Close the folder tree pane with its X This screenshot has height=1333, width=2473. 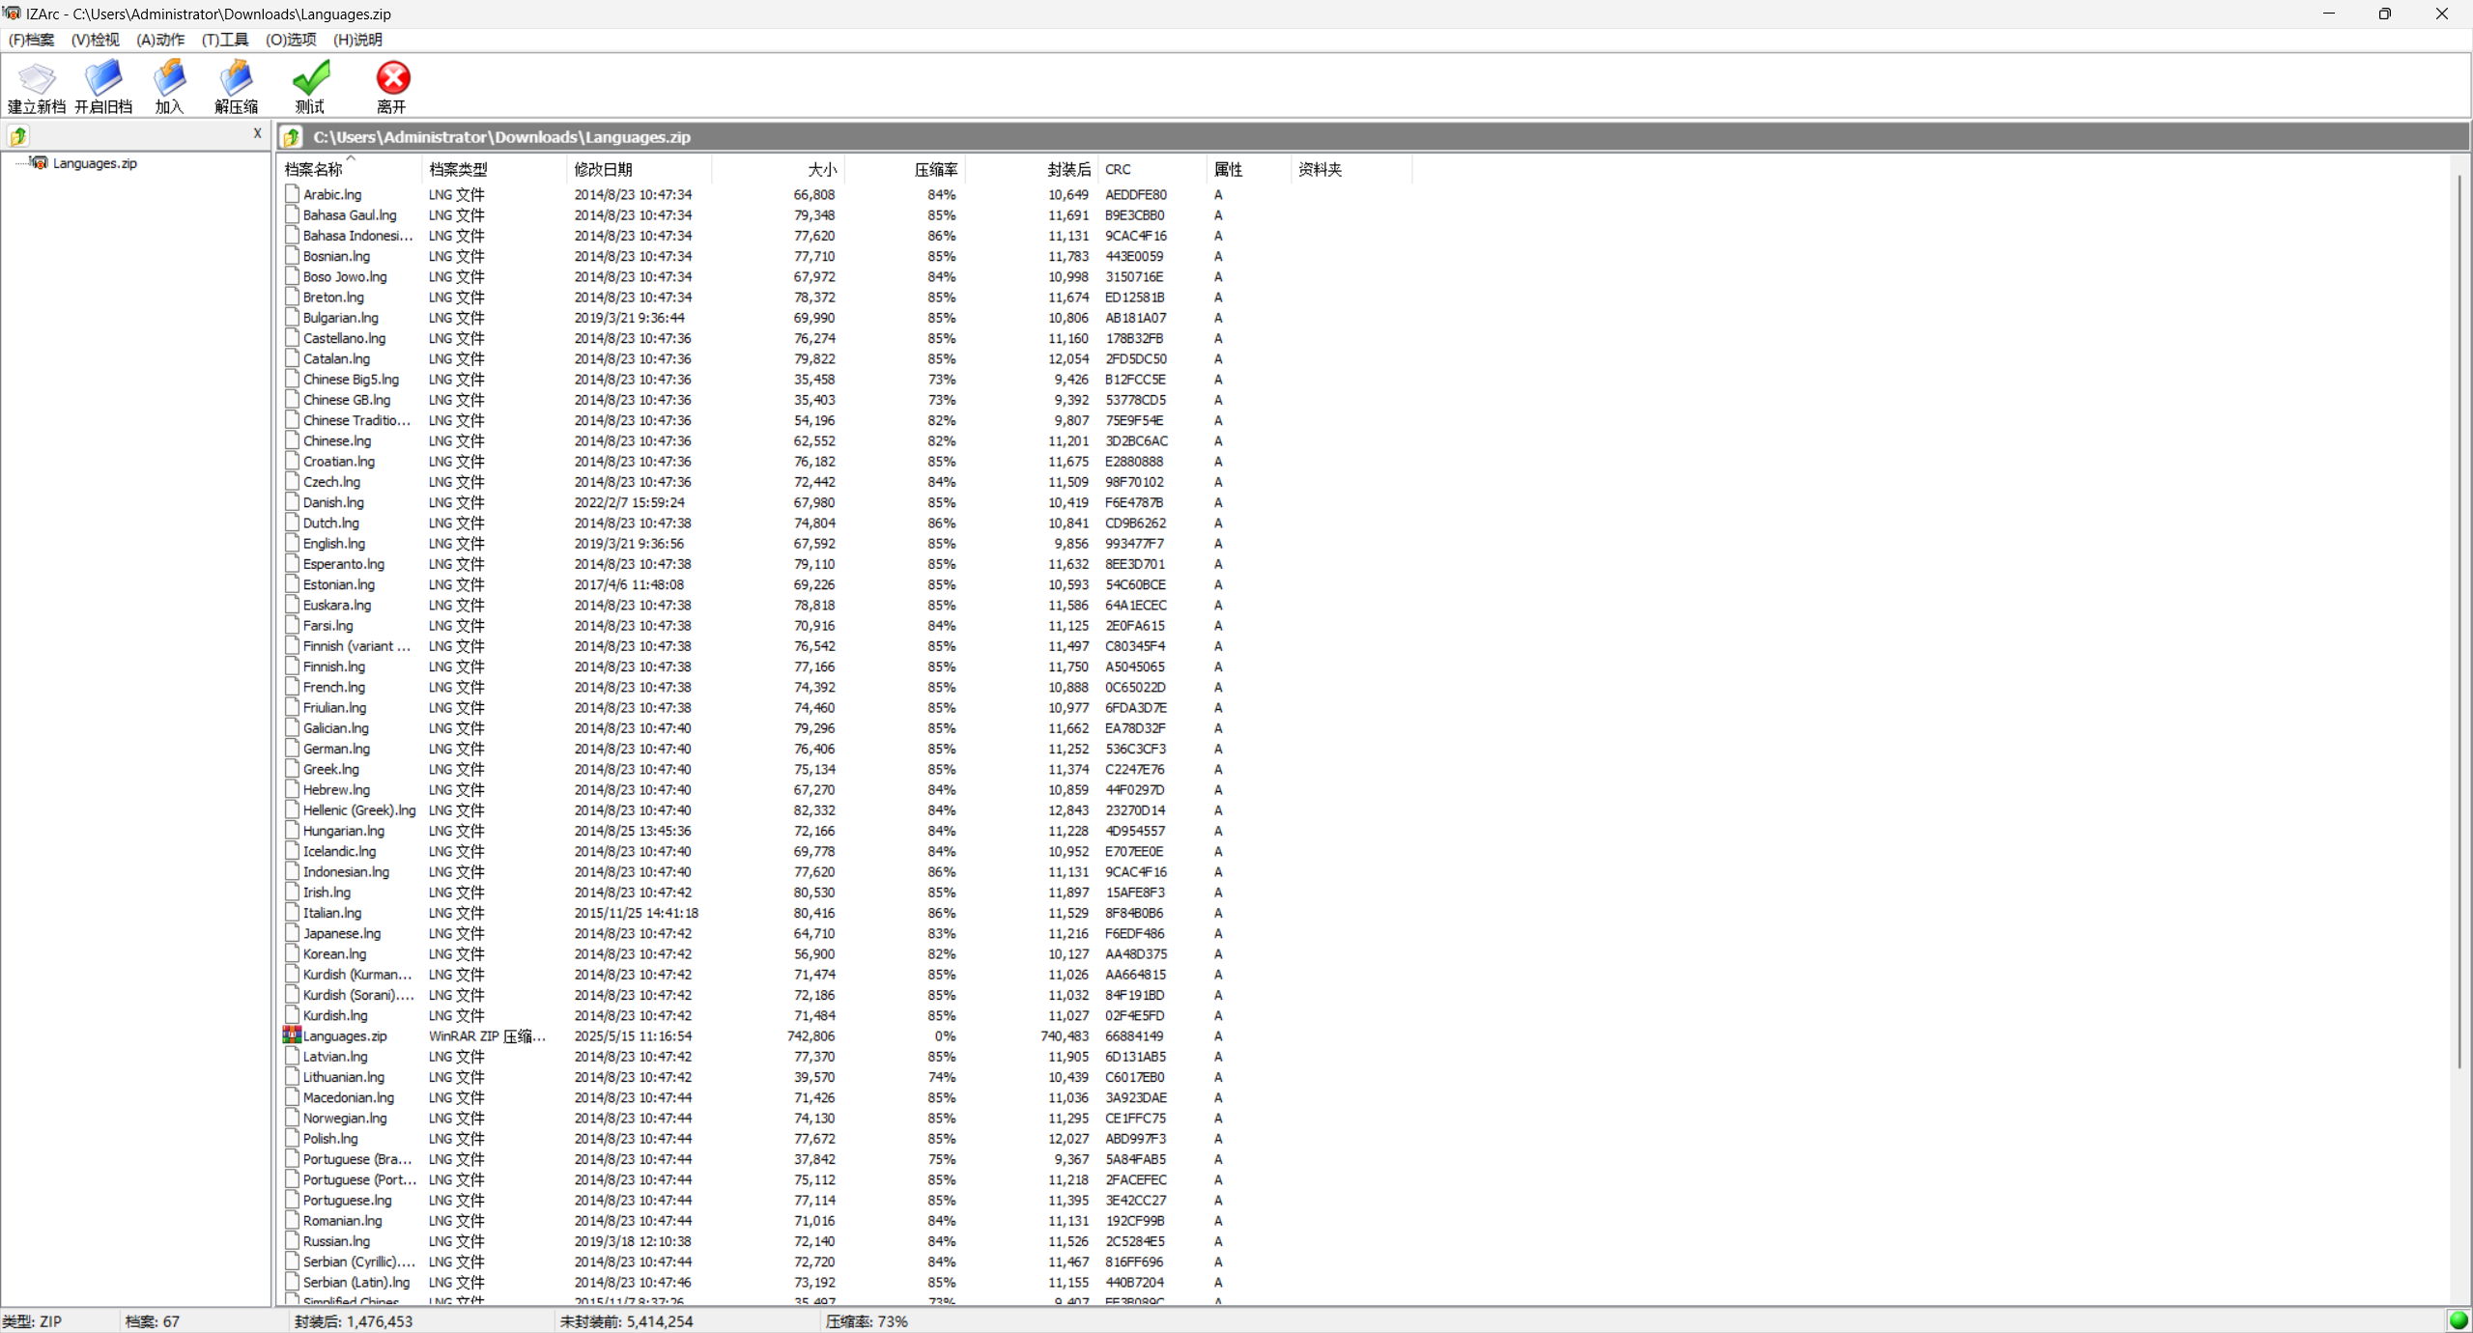point(257,134)
